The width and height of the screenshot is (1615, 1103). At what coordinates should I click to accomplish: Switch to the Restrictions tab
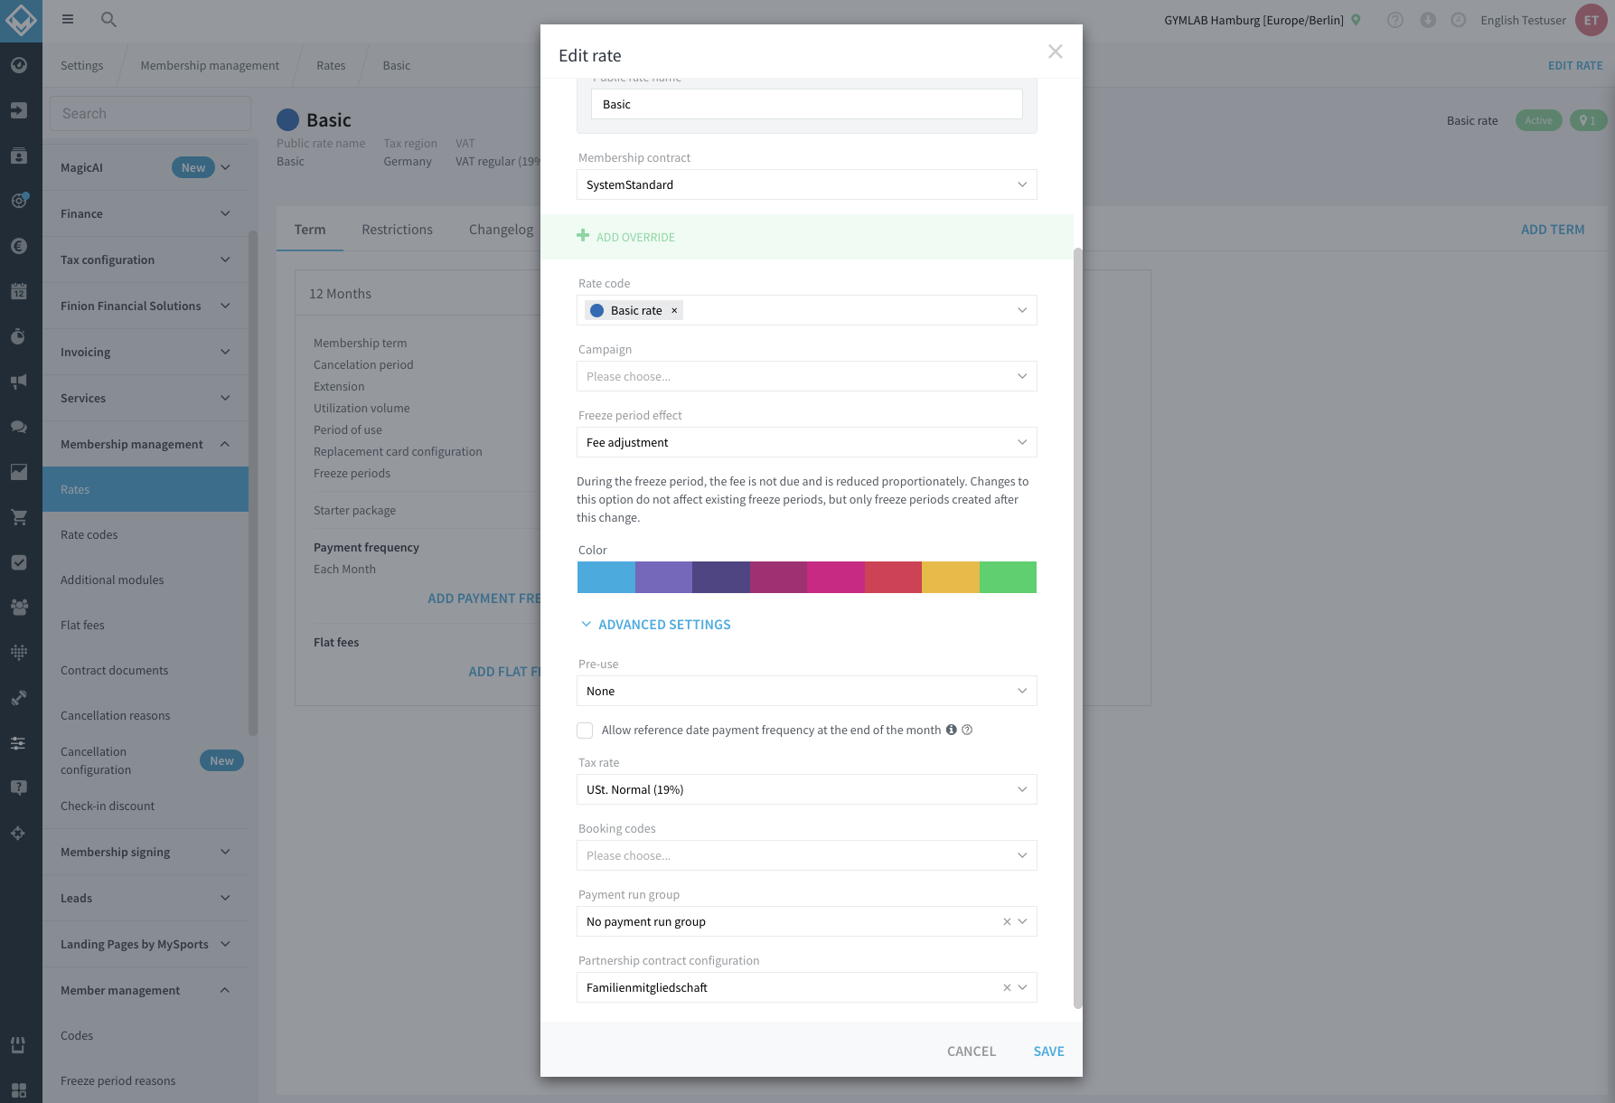coord(397,230)
